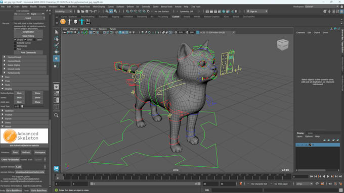
Task: Activate the Select arrow tool in toolbox
Action: click(x=56, y=32)
